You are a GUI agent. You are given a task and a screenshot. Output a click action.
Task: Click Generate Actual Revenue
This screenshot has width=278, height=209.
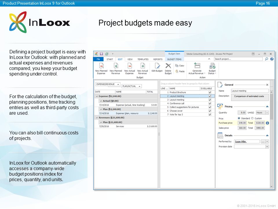click(x=197, y=69)
